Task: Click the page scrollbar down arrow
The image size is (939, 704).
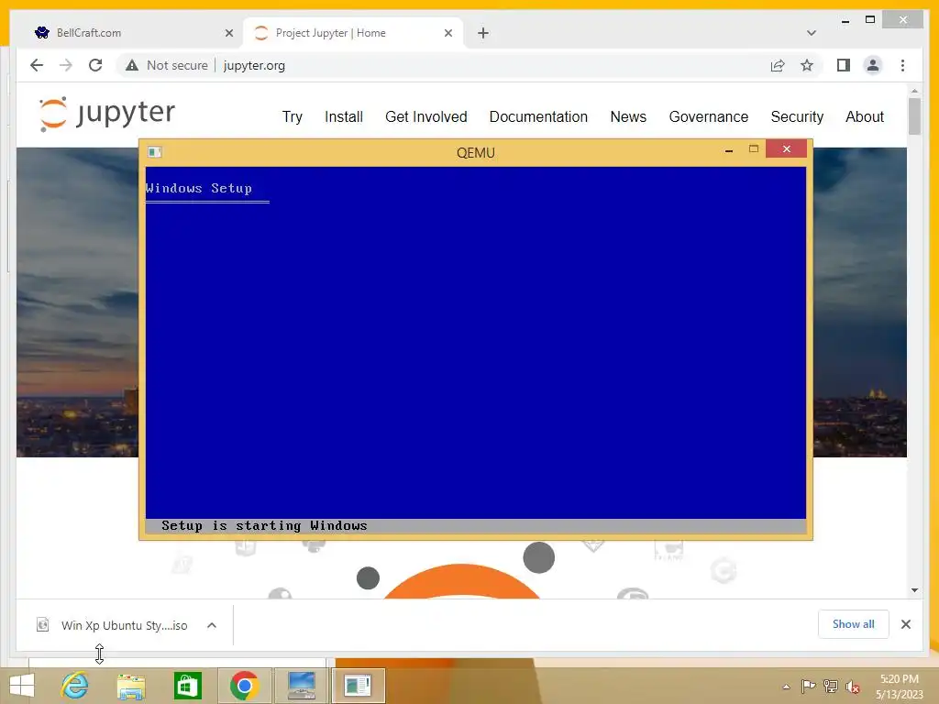Action: pos(914,590)
